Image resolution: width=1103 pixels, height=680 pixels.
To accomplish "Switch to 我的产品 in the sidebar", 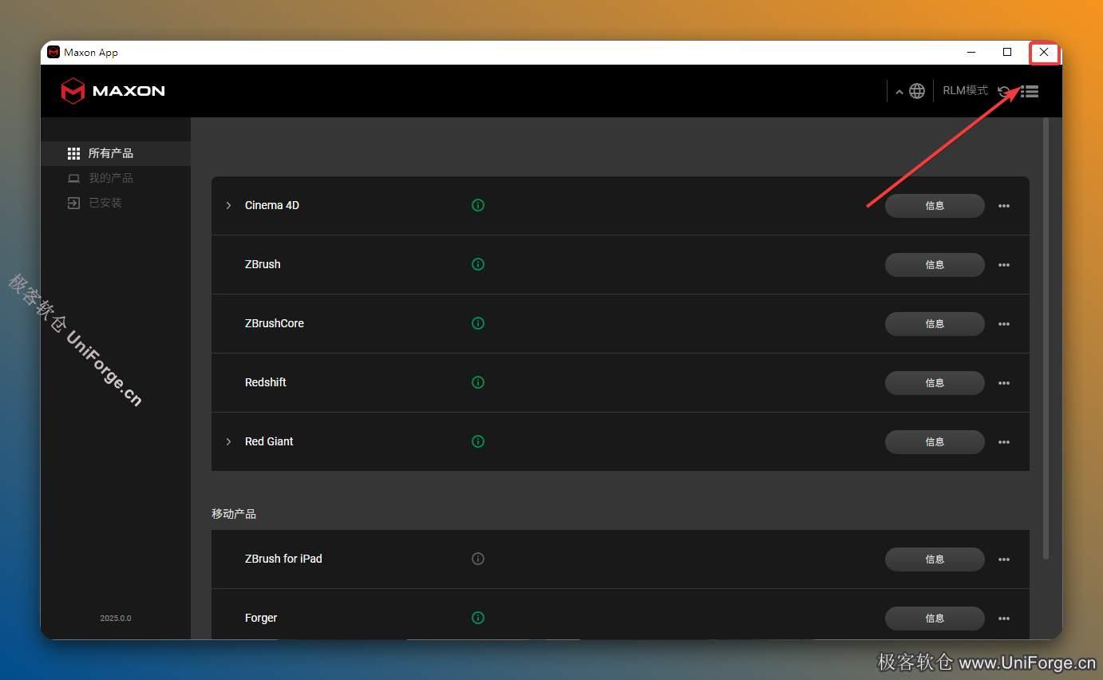I will pyautogui.click(x=116, y=178).
